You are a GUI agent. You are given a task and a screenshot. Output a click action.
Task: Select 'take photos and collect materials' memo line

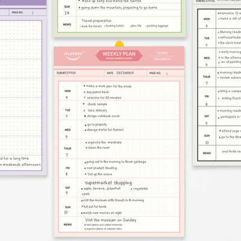tap(104, 225)
